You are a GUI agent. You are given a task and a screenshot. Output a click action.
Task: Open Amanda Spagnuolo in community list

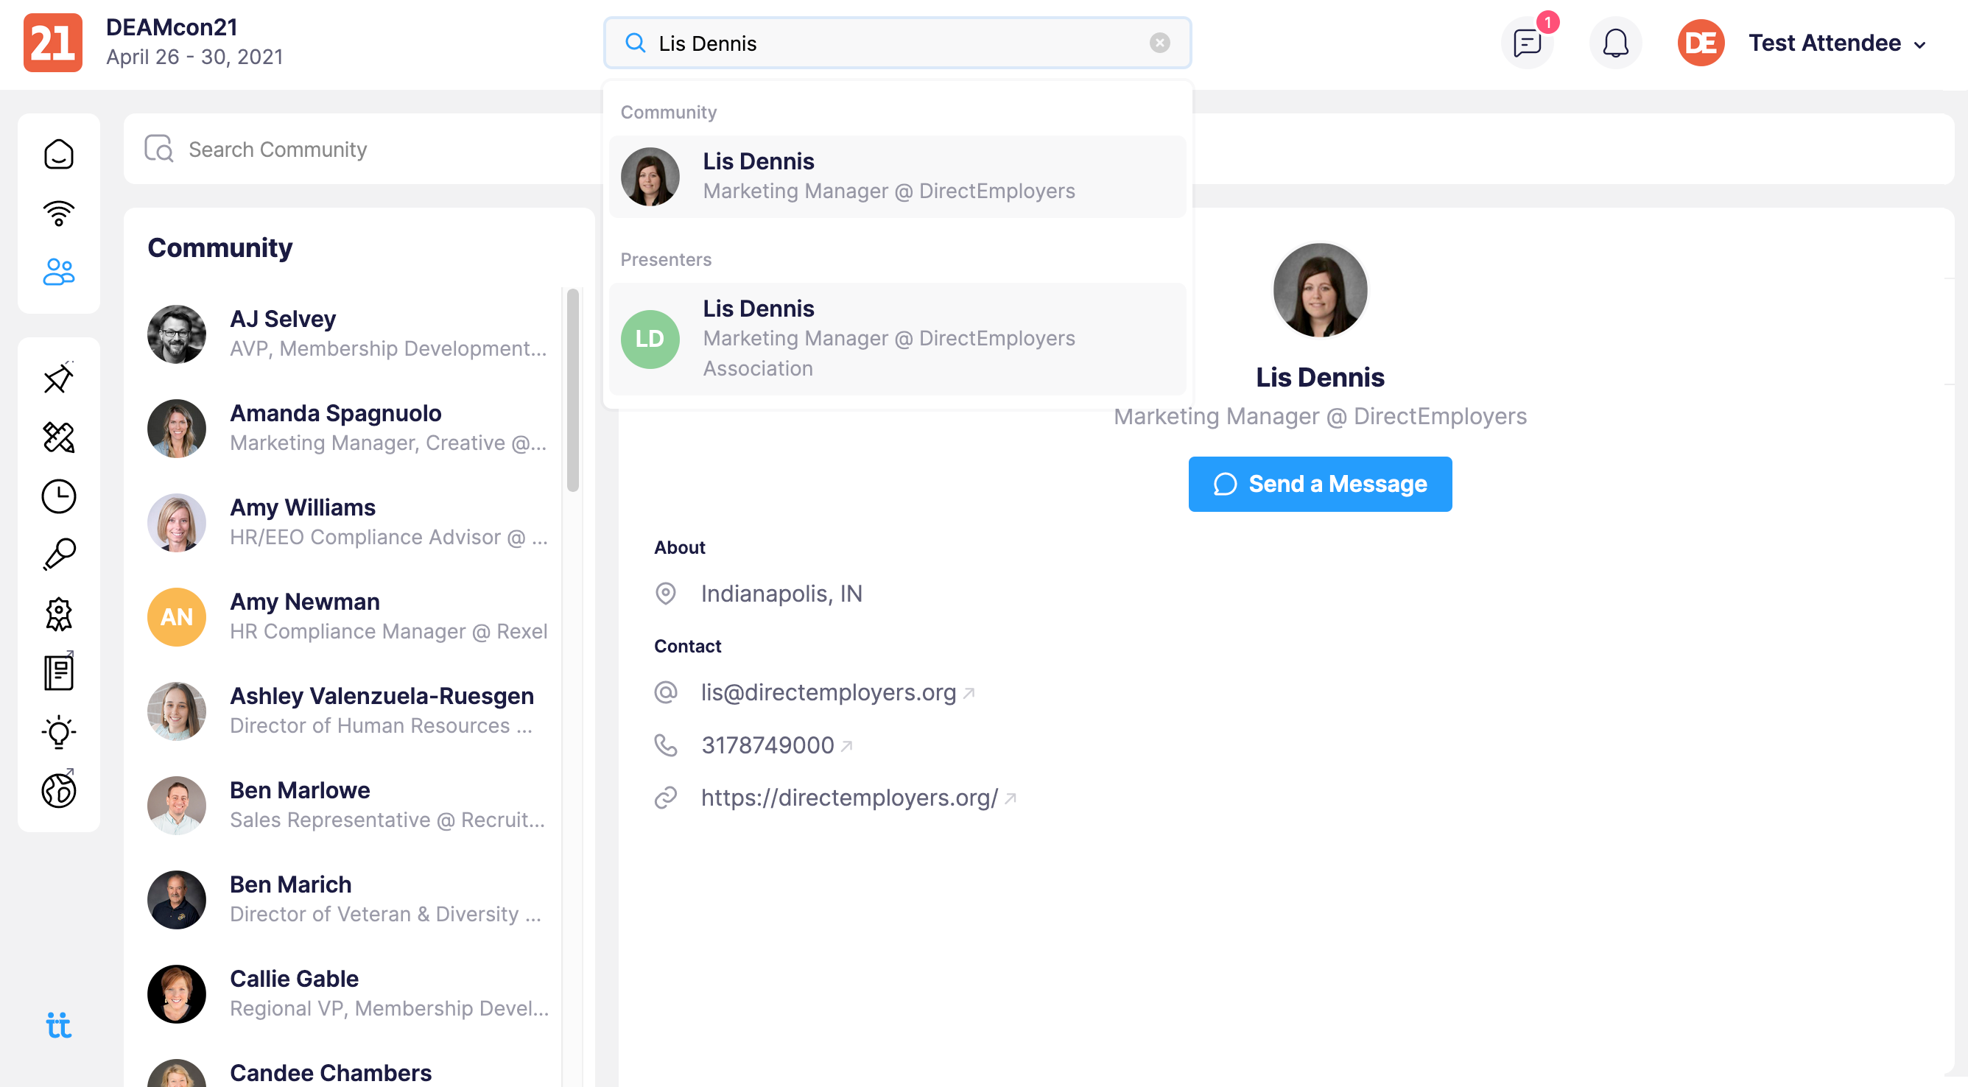[348, 428]
